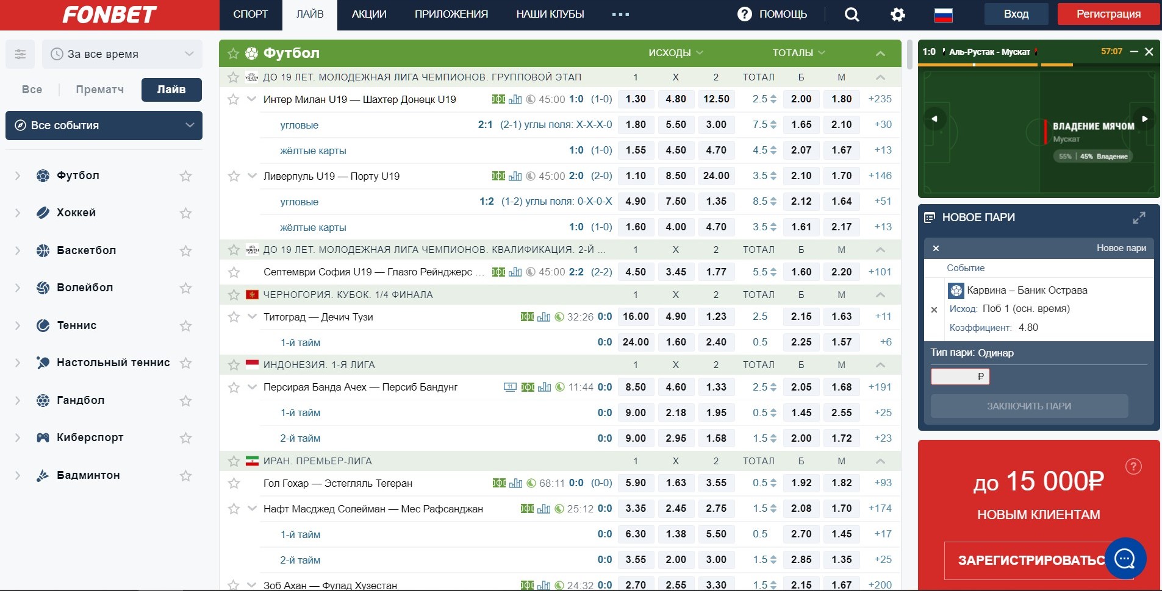This screenshot has width=1162, height=591.
Task: Star Киберспорт in the sidebar
Action: [x=186, y=438]
